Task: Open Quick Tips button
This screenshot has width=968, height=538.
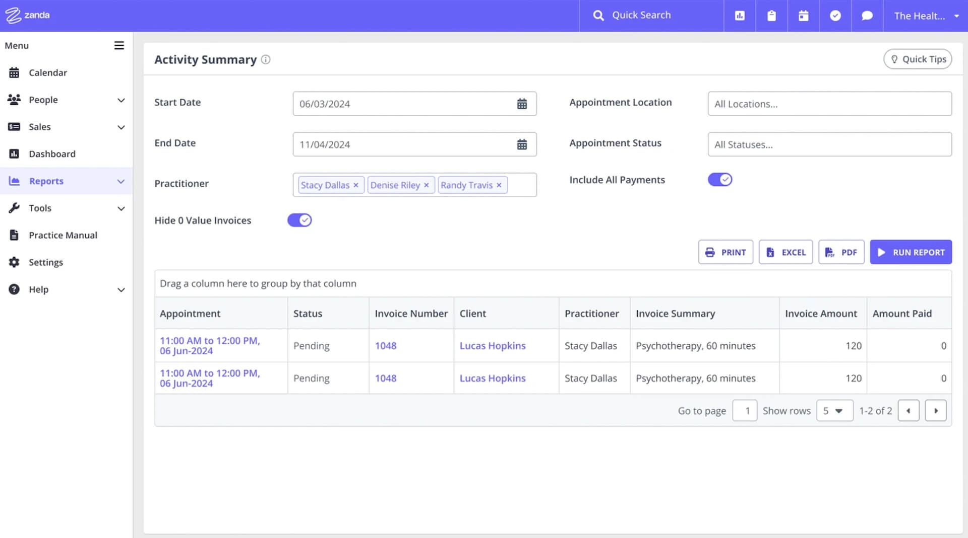Action: pyautogui.click(x=918, y=59)
